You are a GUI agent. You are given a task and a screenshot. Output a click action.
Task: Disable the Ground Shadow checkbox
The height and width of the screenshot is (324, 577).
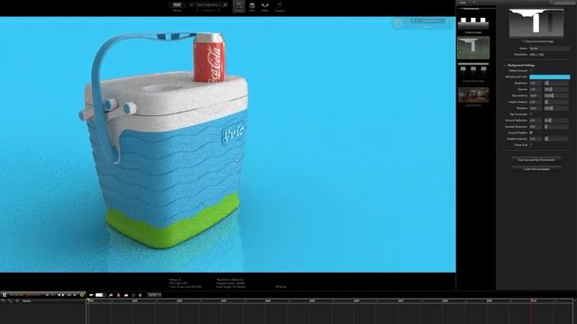pyautogui.click(x=531, y=132)
